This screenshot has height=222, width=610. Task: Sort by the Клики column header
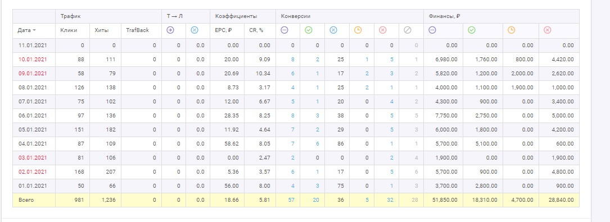tap(69, 30)
